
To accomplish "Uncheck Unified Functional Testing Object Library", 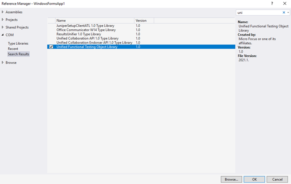I will click(51, 47).
